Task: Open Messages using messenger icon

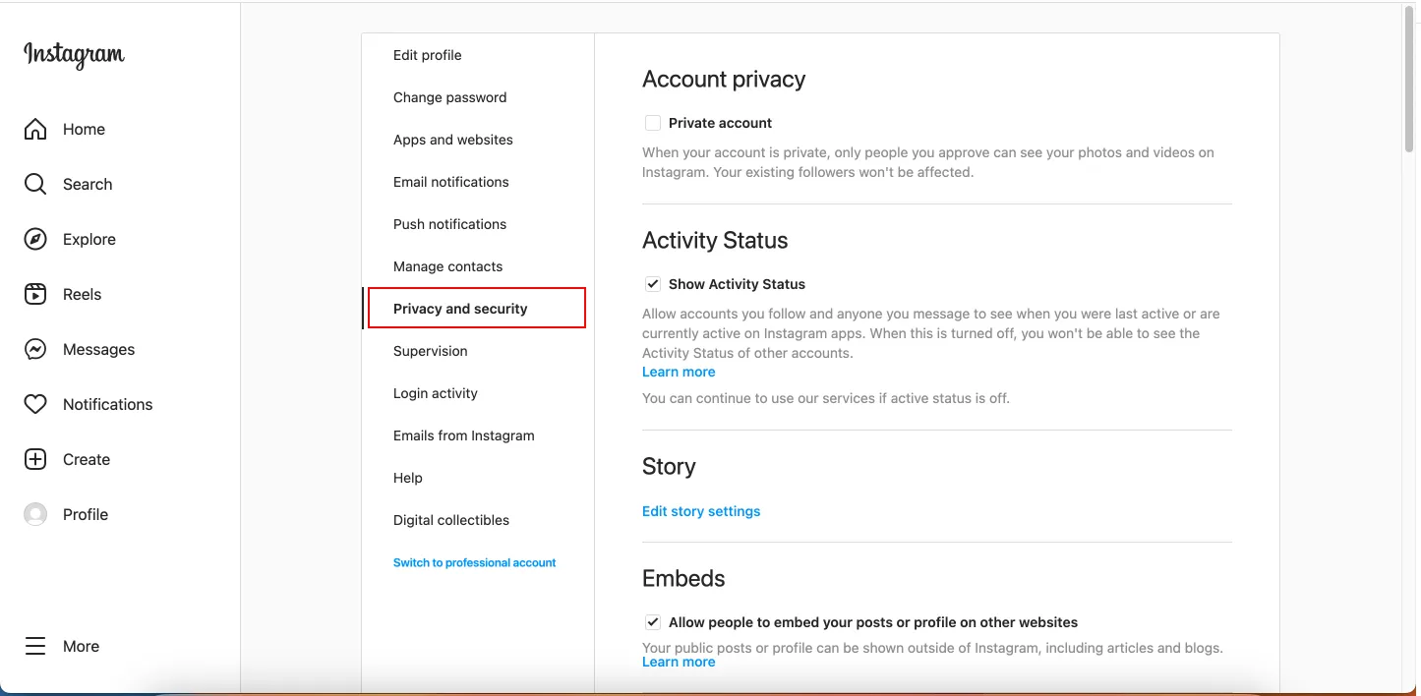Action: (35, 349)
